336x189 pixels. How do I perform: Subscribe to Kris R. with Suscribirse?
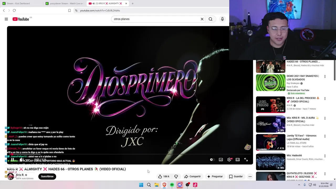tap(47, 176)
